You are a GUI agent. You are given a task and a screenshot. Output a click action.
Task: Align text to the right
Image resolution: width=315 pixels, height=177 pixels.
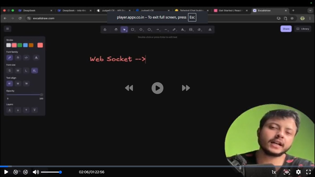coord(26,84)
